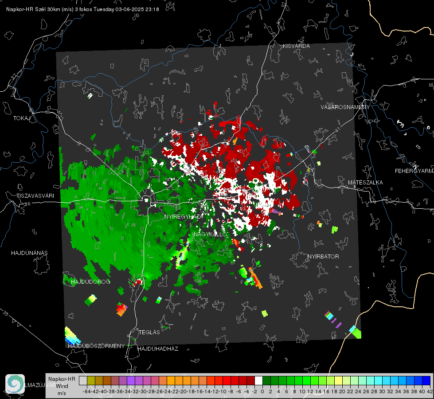Pick the dark green swatch between 0 and 2
Viewport: 434px width, 399px height.
pos(266,380)
